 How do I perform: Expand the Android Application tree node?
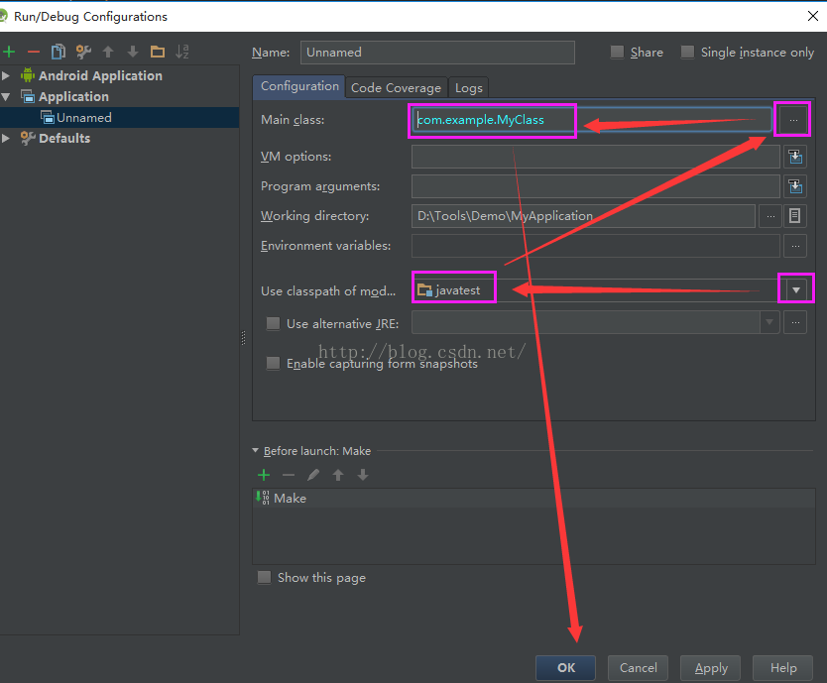[7, 75]
